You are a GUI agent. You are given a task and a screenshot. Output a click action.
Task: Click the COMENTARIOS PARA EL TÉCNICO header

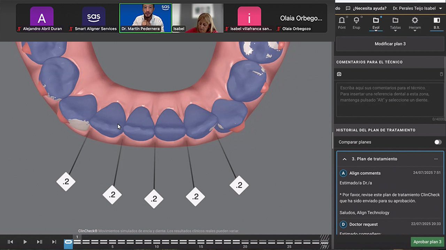pos(369,62)
